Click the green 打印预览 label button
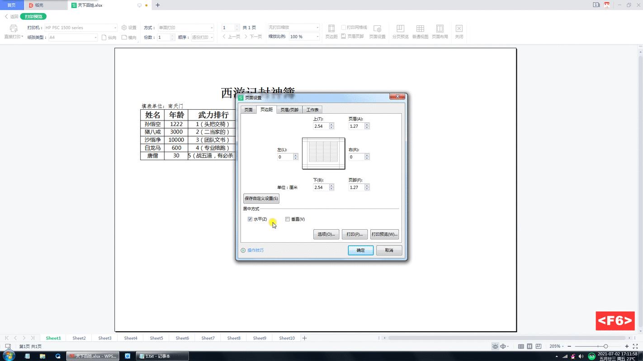The width and height of the screenshot is (643, 361). click(x=33, y=17)
